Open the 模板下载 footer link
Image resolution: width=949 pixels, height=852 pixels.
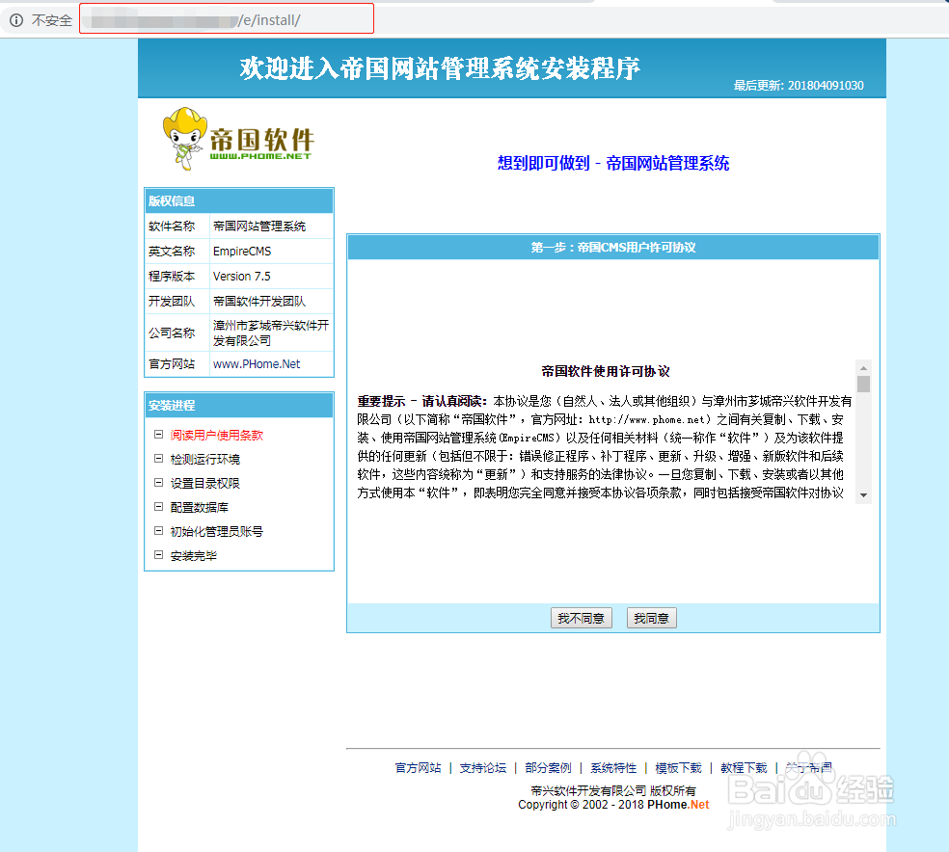(678, 768)
